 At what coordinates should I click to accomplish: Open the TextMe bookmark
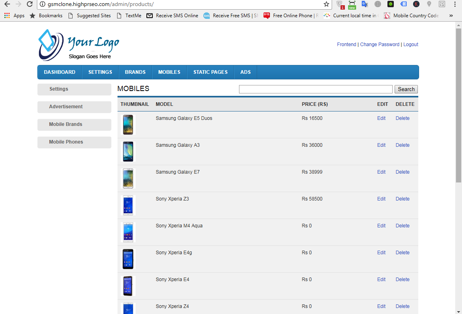[129, 16]
